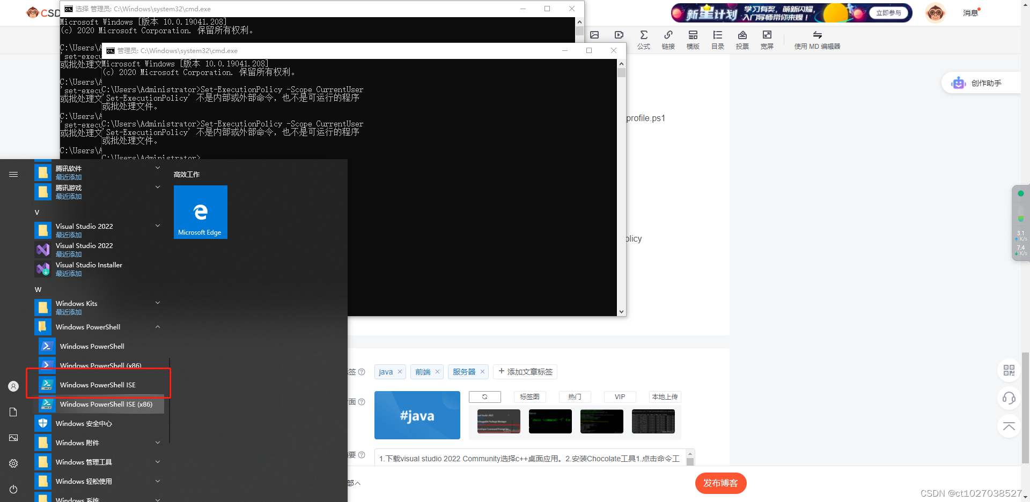
Task: Insert table of contents with 目录
Action: (x=718, y=40)
